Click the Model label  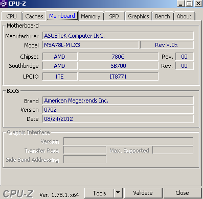click(x=31, y=45)
